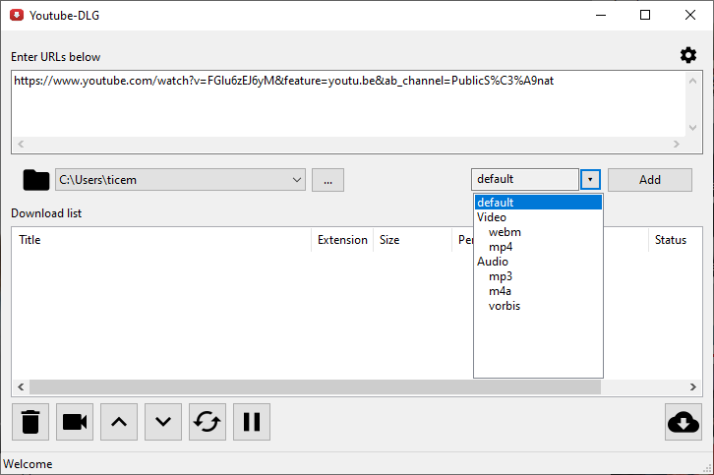
Task: Click the Status column header
Action: [x=675, y=240]
